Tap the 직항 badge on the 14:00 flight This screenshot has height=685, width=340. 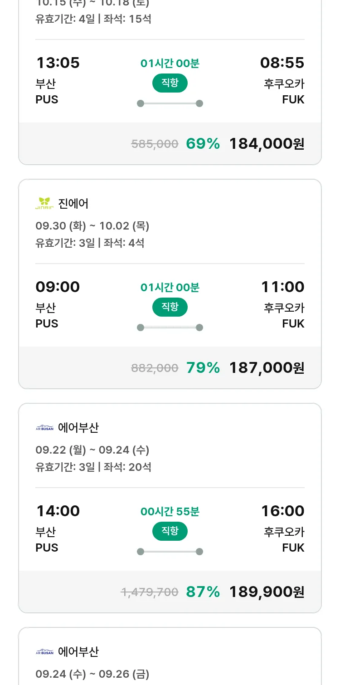(170, 531)
